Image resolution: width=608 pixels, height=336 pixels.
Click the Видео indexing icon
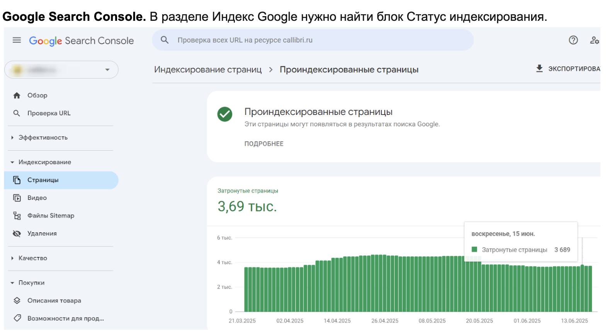[17, 198]
